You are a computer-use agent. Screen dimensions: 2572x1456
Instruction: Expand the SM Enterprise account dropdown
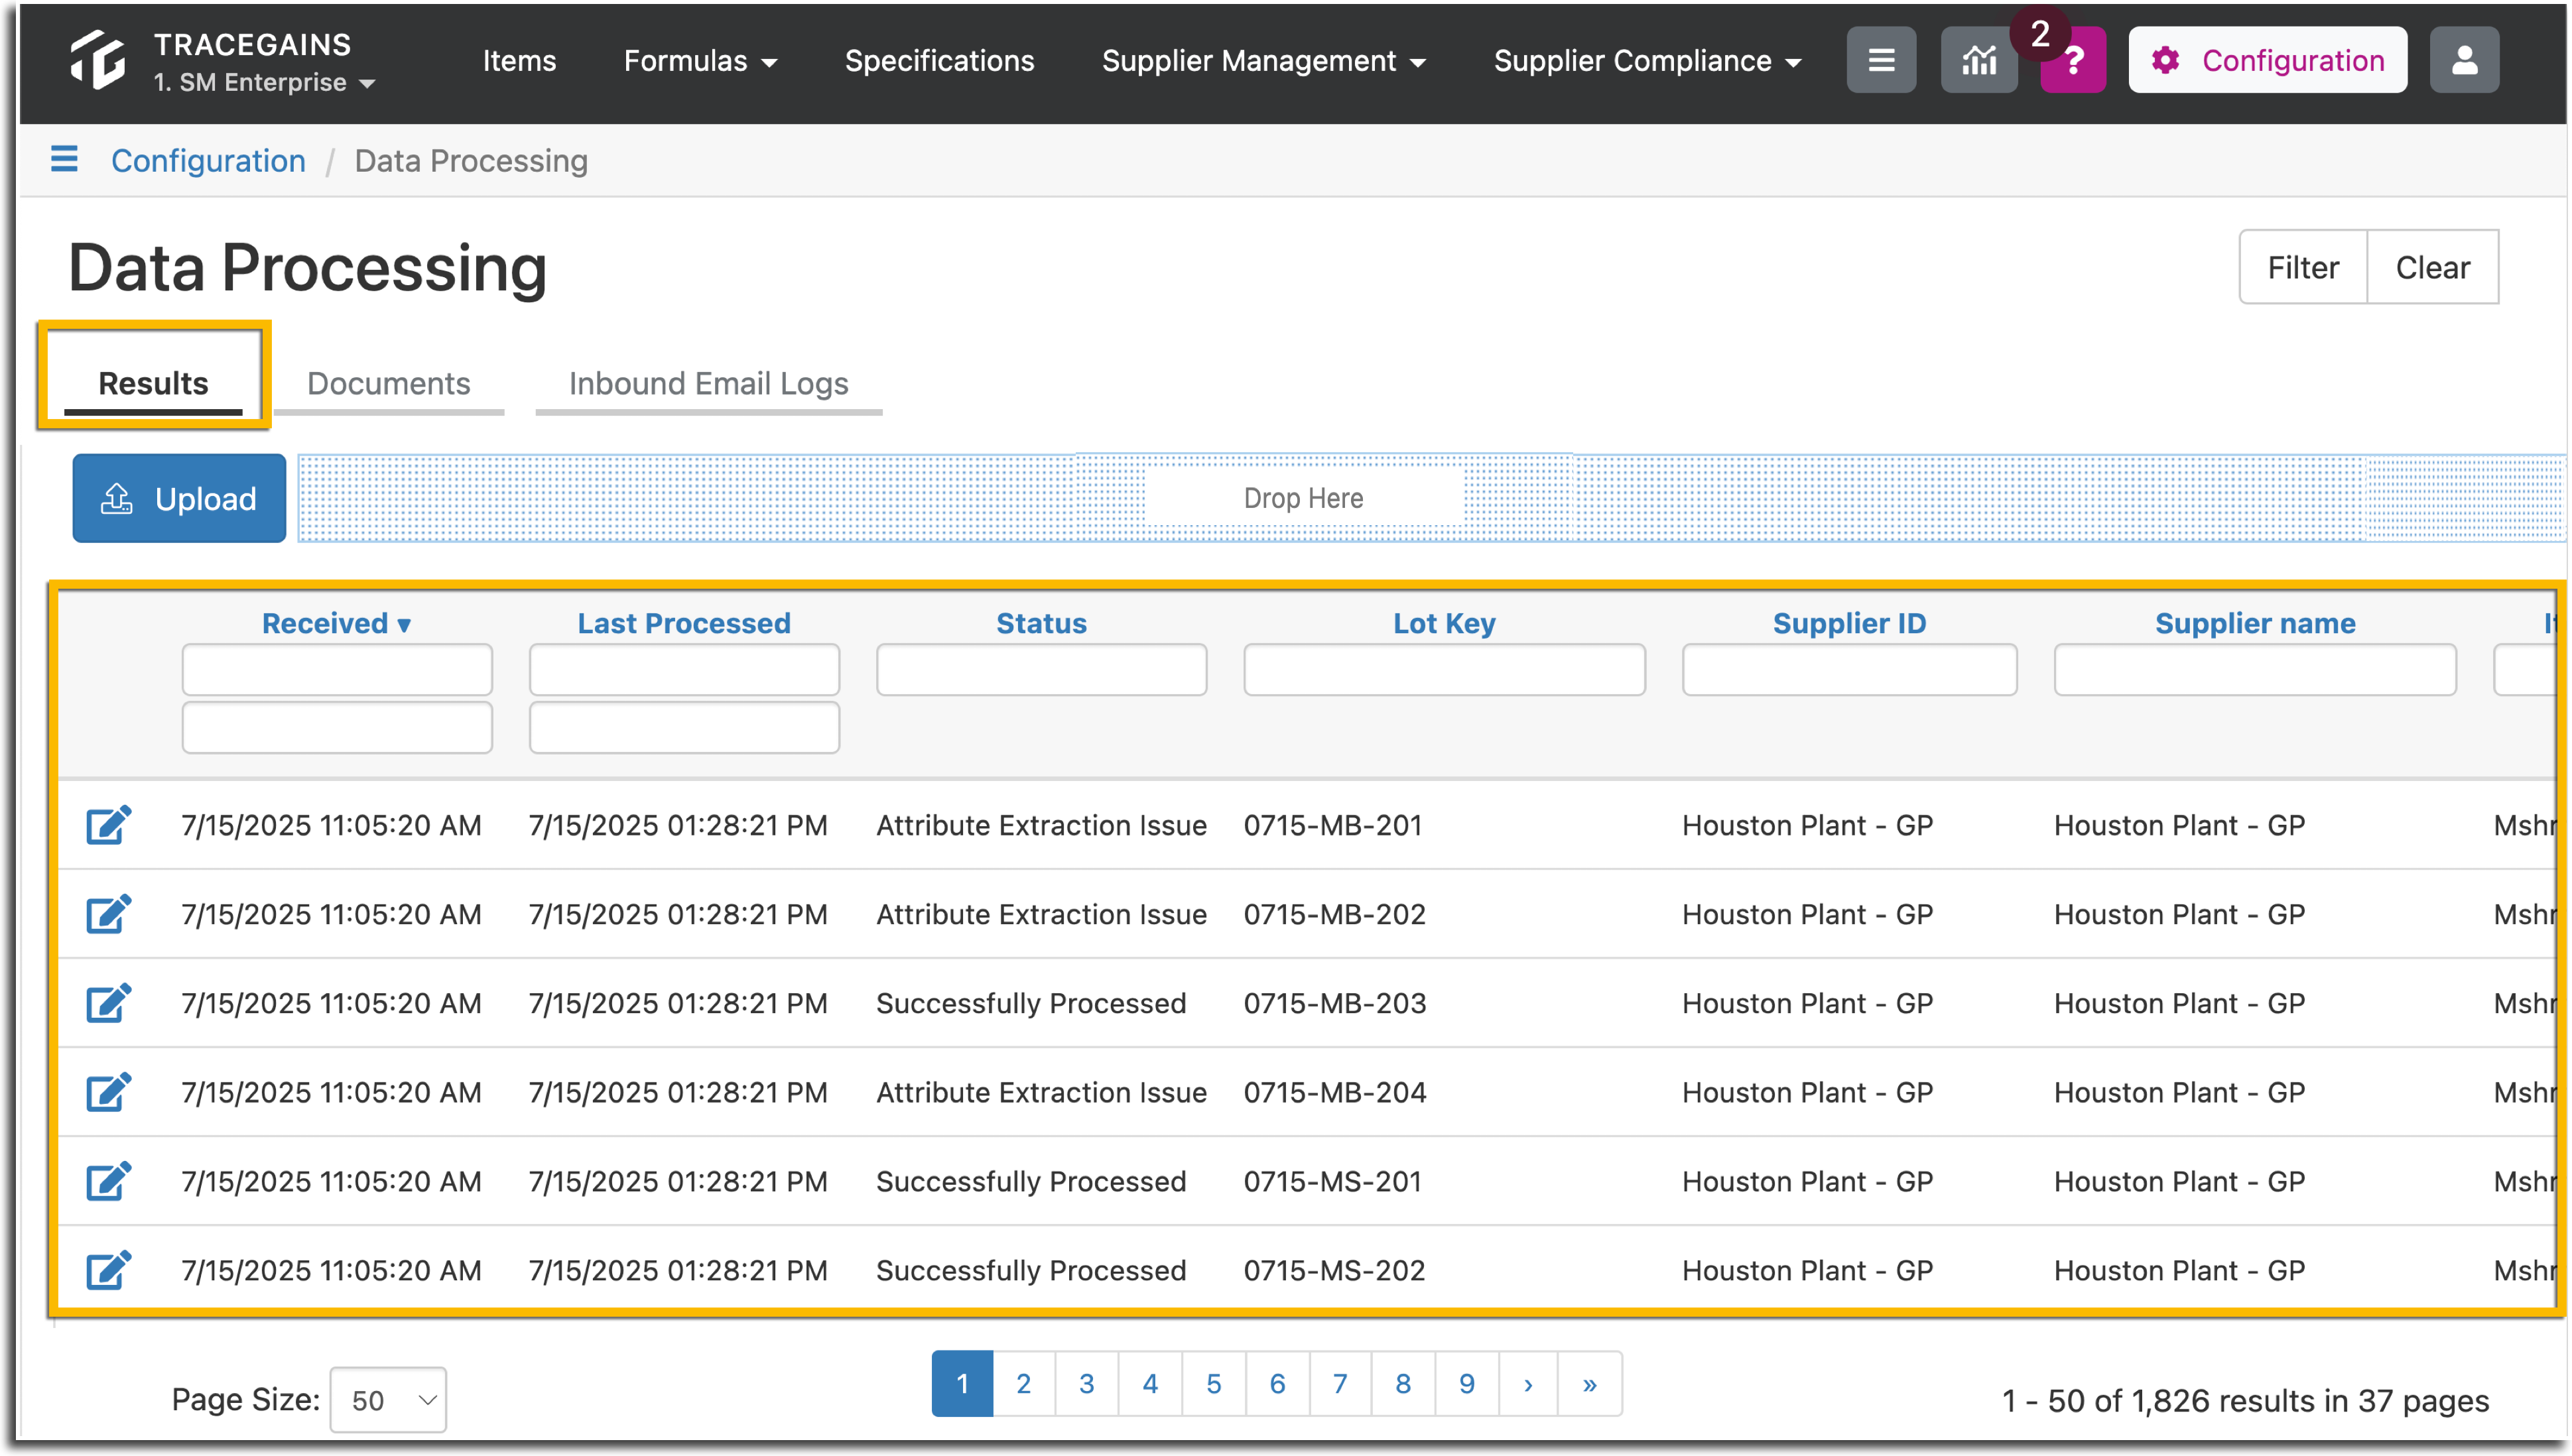(x=265, y=83)
